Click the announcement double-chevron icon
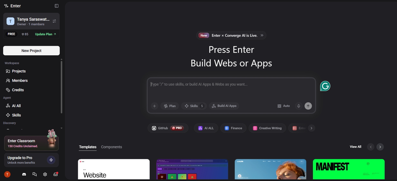The height and width of the screenshot is (181, 397). tap(262, 35)
